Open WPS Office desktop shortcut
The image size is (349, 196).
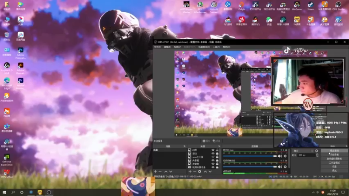click(7, 173)
